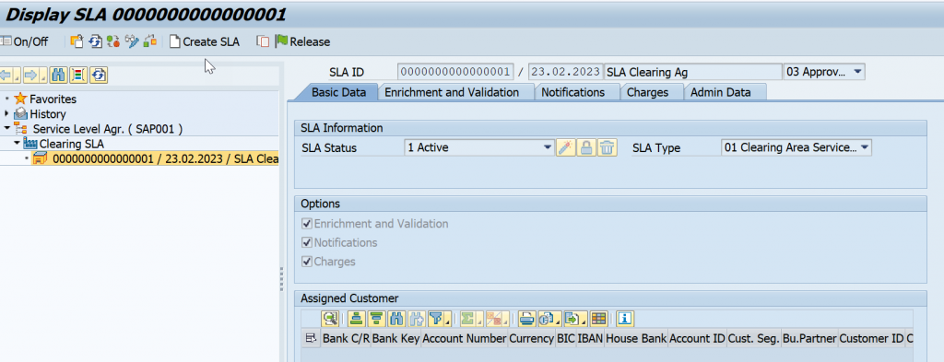Click the Other Object icon in the toolbar
Viewport: 944px width, 362px height.
click(77, 41)
